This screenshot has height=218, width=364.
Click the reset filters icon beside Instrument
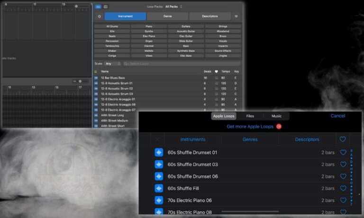pos(100,17)
